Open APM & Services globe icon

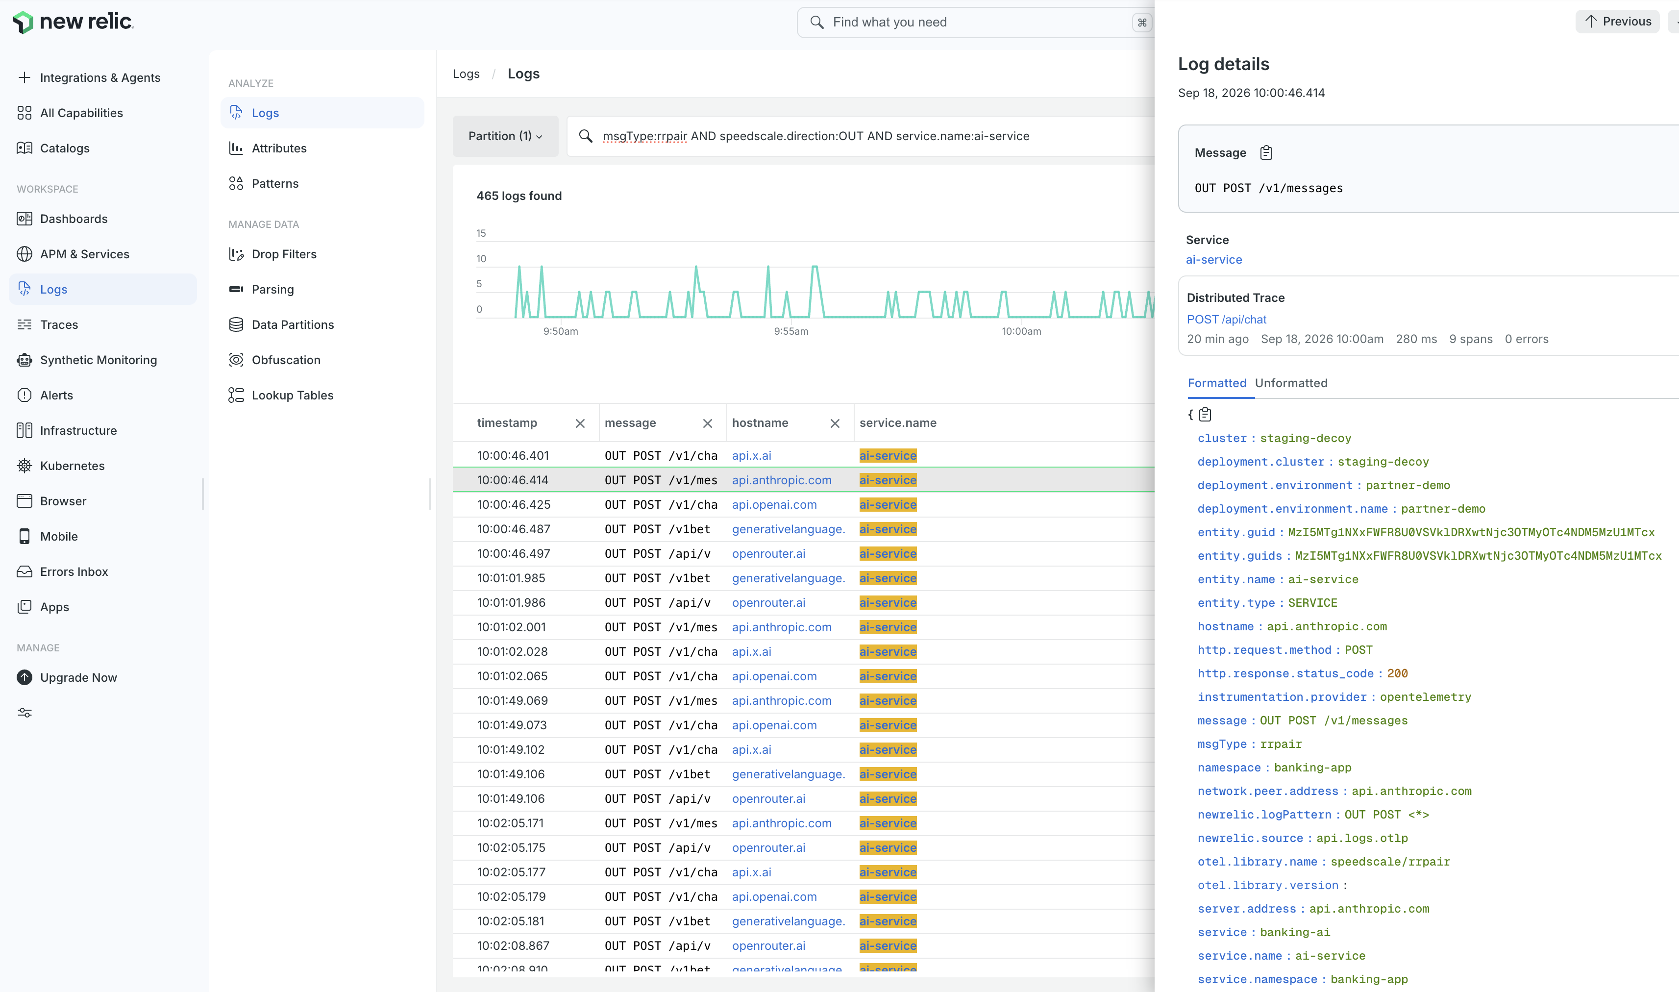pyautogui.click(x=25, y=254)
